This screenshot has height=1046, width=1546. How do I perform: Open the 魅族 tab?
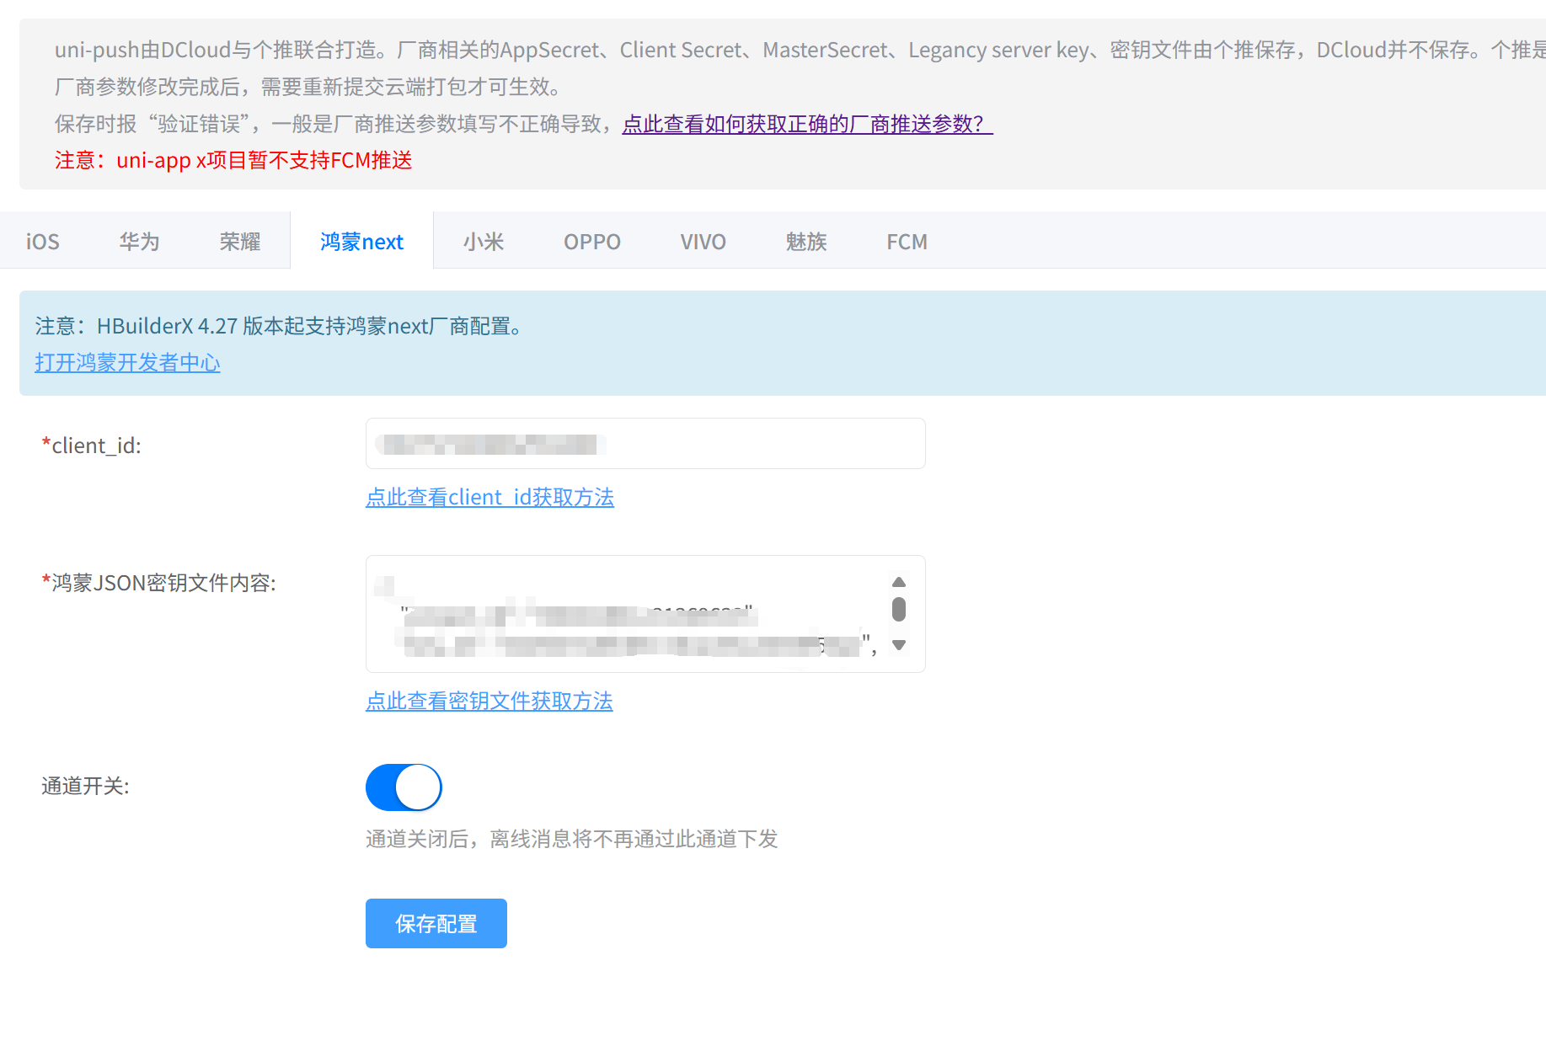click(x=806, y=242)
